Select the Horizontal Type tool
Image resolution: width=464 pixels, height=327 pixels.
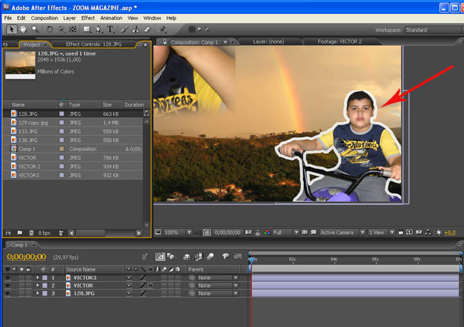pos(110,30)
